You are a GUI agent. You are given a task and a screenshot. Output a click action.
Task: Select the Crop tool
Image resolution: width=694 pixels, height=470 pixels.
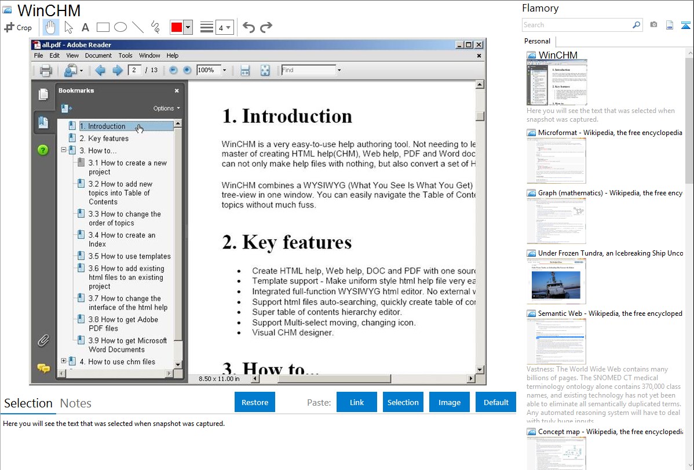click(18, 27)
